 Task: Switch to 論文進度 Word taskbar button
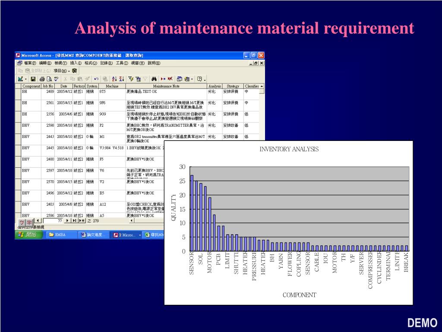coord(93,235)
